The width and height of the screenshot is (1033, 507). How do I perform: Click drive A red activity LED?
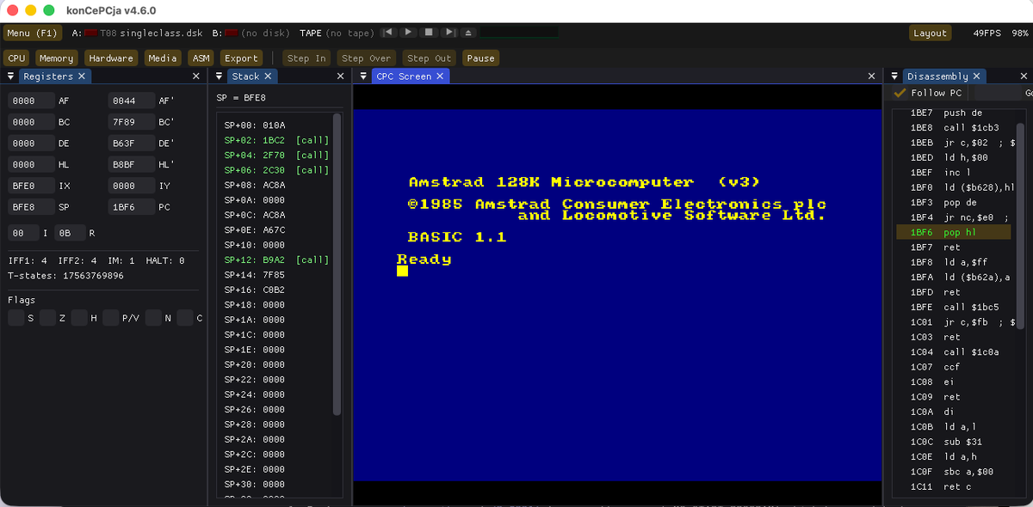point(90,33)
